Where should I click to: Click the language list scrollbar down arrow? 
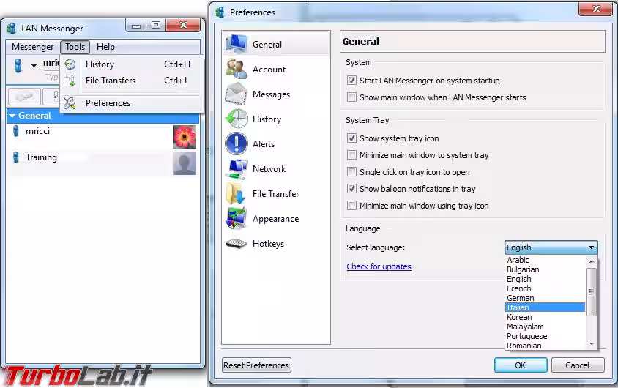tap(592, 343)
